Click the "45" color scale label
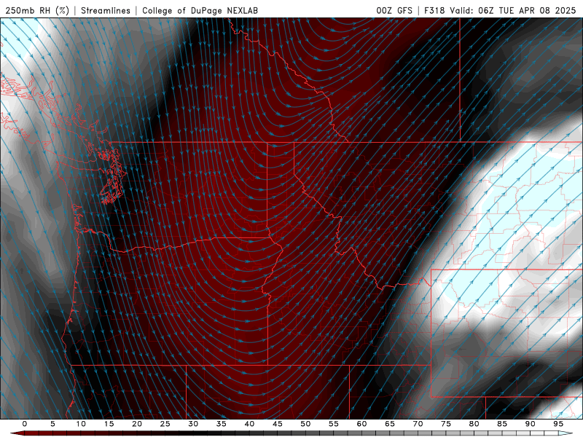The width and height of the screenshot is (583, 437). 278,424
